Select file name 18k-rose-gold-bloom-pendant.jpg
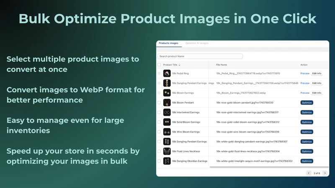The height and width of the screenshot is (188, 335). click(245, 102)
